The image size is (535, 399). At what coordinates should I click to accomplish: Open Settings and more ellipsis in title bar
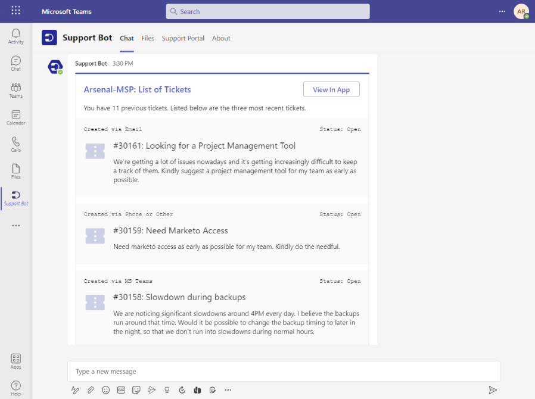pyautogui.click(x=502, y=11)
